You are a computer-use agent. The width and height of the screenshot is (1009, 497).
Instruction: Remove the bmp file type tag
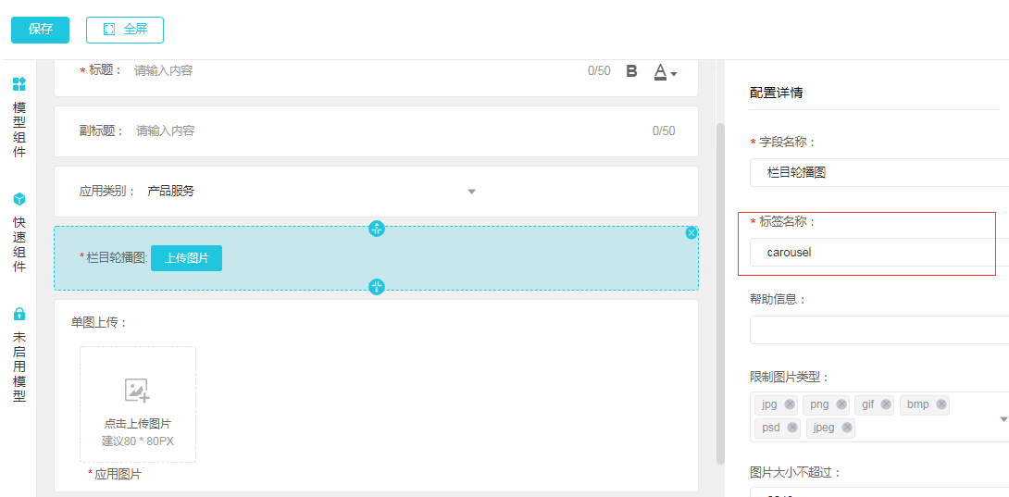941,404
